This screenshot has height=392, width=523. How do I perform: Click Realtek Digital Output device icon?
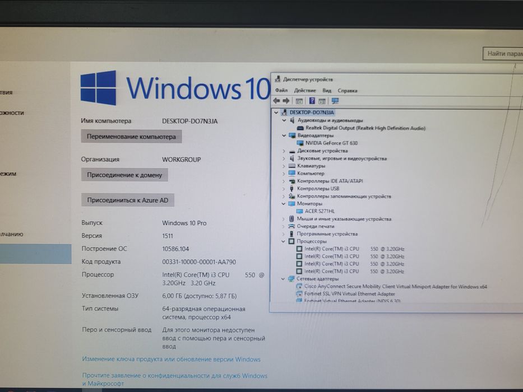[300, 128]
